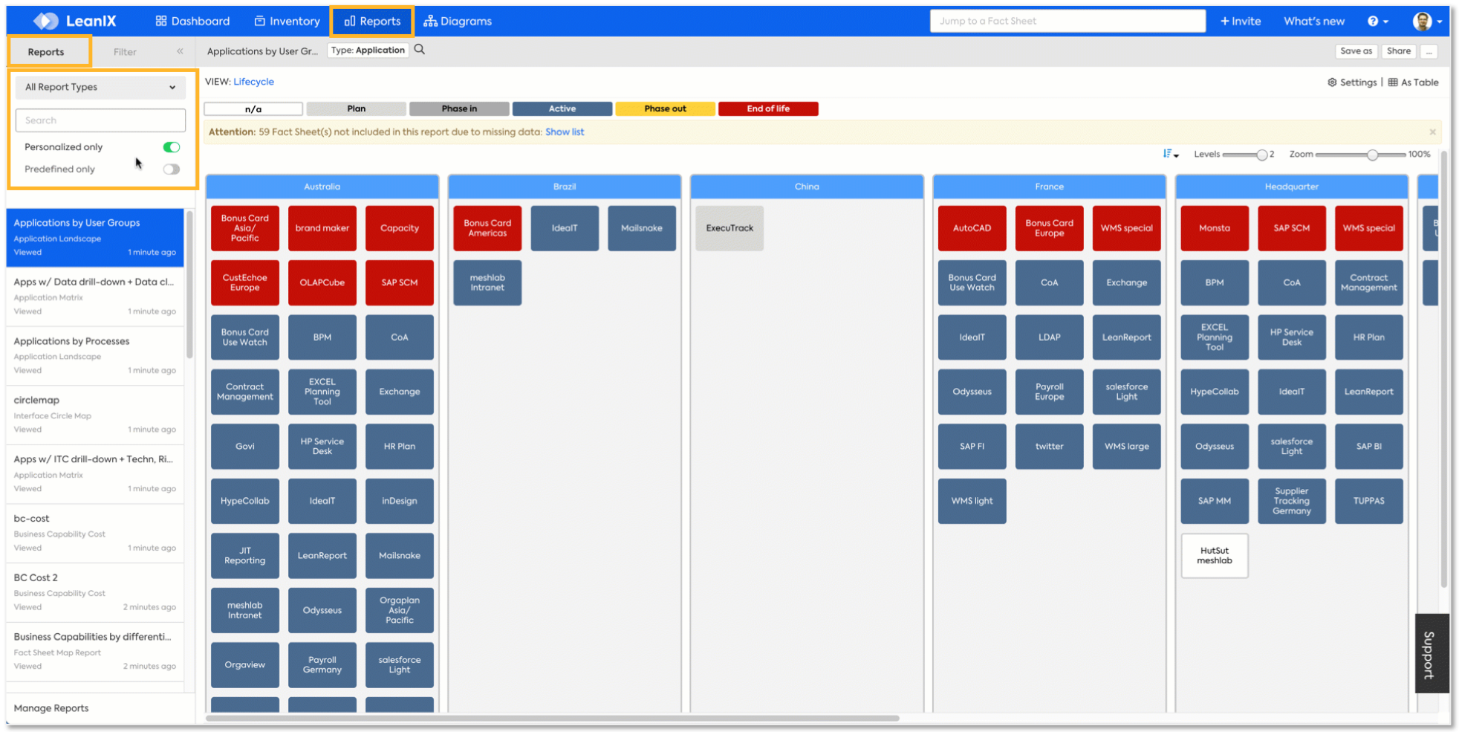Click the Type: Application filter tag

(x=368, y=51)
